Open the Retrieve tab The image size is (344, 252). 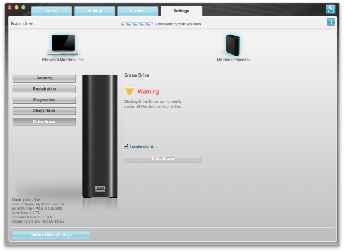pyautogui.click(x=138, y=11)
